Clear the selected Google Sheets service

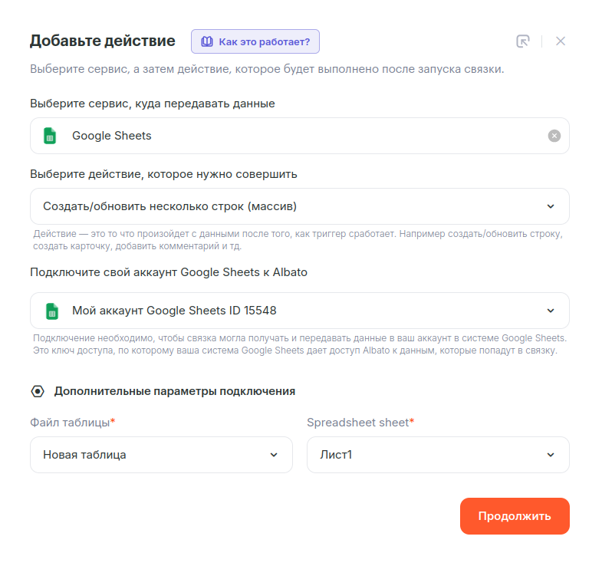coord(554,136)
